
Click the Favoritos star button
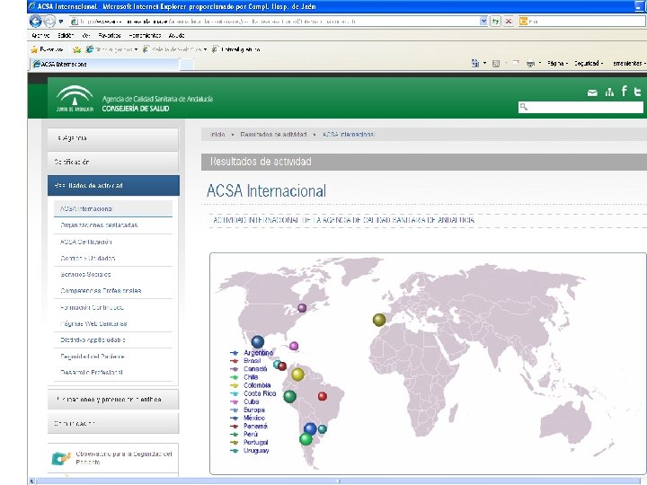(x=47, y=49)
